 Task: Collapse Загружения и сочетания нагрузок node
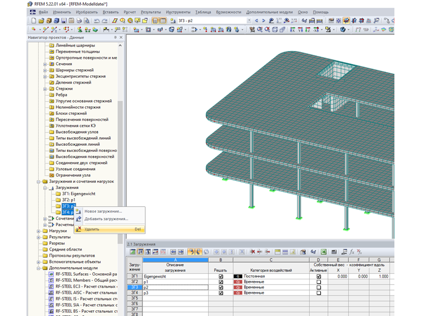(38, 182)
